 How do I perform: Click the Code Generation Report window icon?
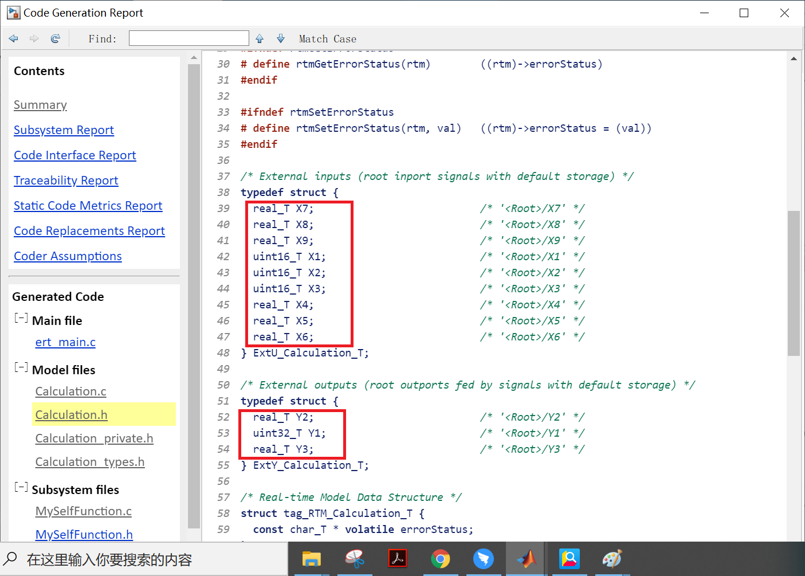[13, 13]
